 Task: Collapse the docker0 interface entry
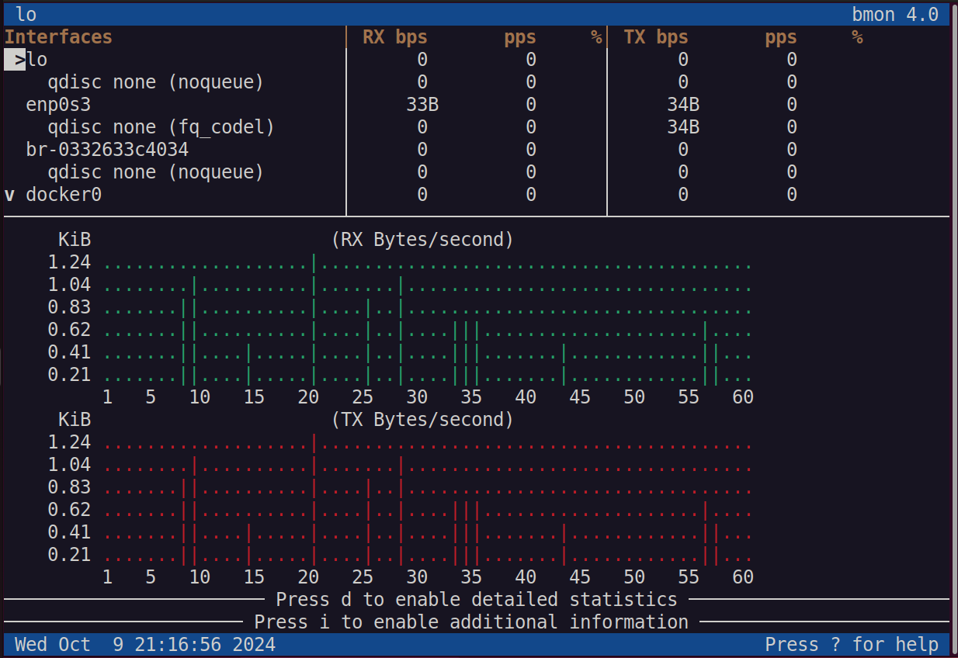tap(62, 194)
